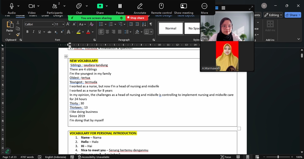The height and width of the screenshot is (159, 304).
Task: Click Decrease Font Size icon
Action: pyautogui.click(x=74, y=24)
